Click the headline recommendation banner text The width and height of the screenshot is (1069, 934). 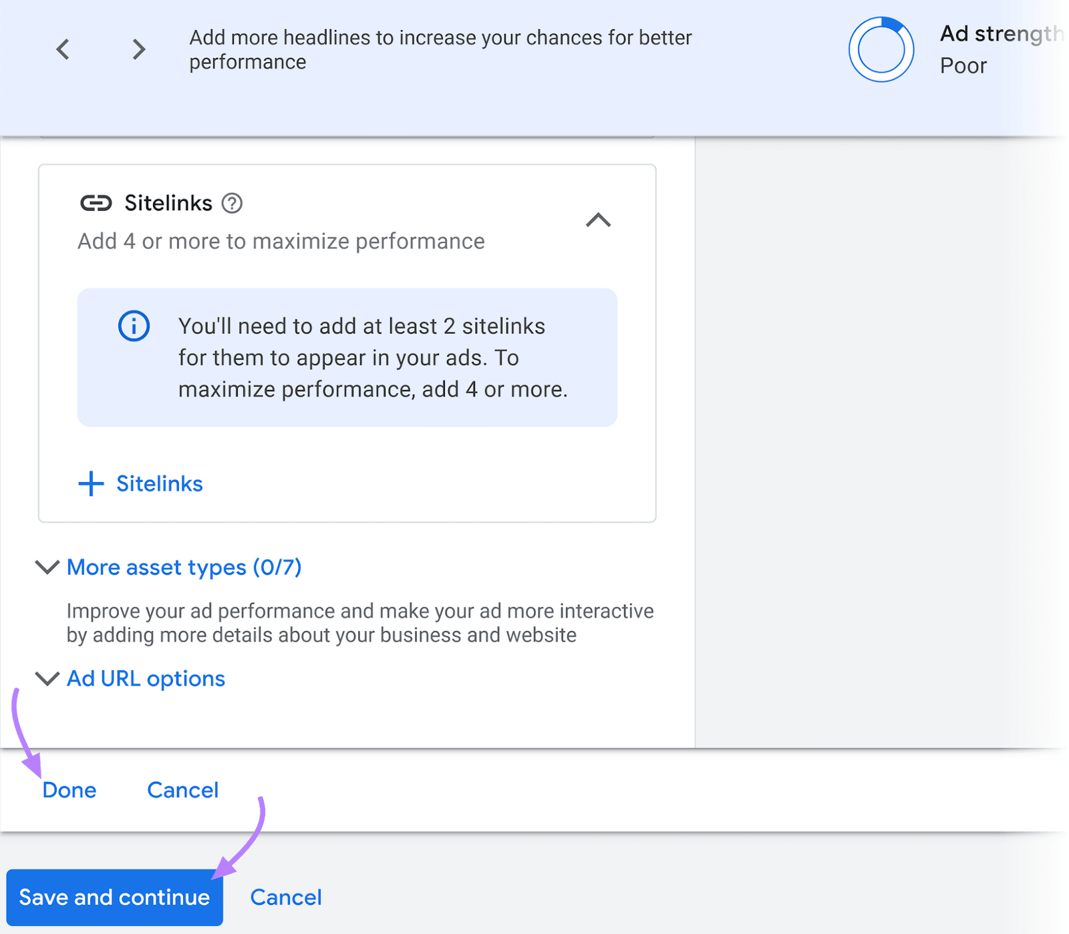pos(440,49)
